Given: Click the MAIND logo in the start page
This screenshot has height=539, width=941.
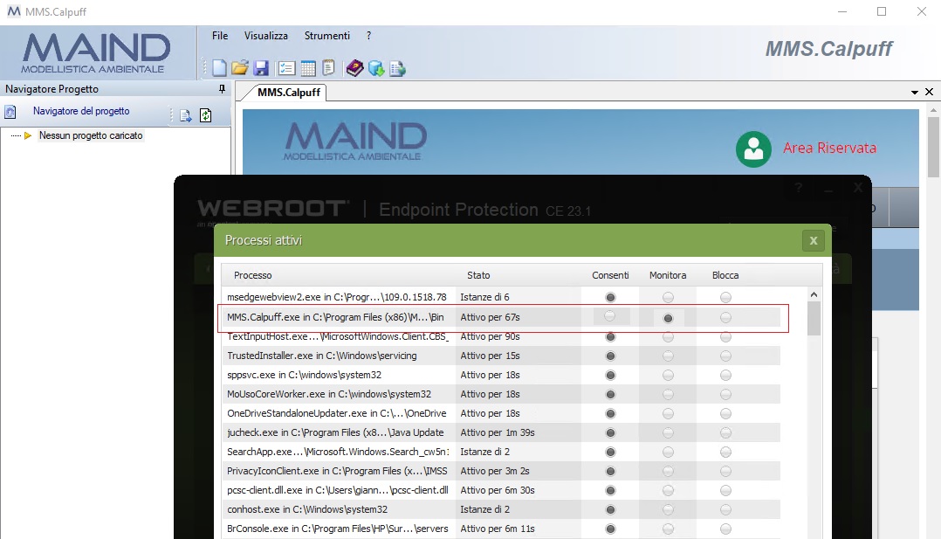Looking at the screenshot, I should [354, 142].
